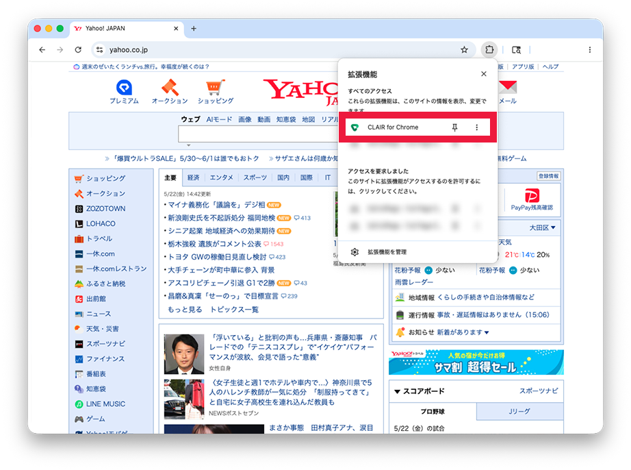The width and height of the screenshot is (631, 470).
Task: Open トピックス一覧 link
Action: (x=235, y=309)
